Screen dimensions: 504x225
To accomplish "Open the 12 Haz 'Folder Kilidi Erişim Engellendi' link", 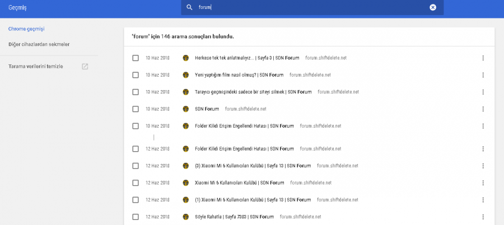I will [244, 149].
